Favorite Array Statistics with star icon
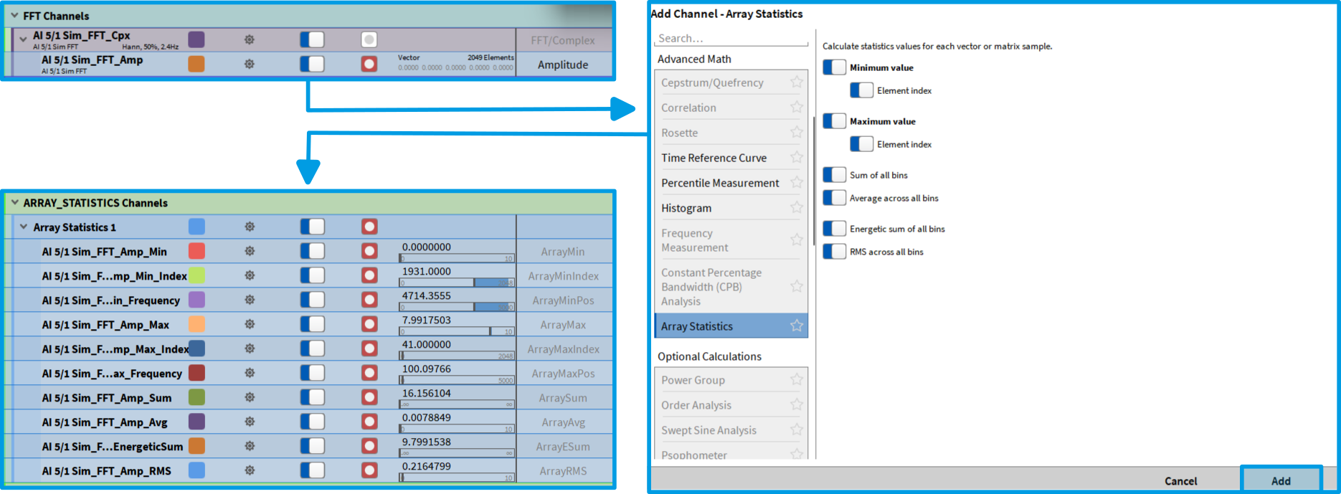The image size is (1341, 494). point(796,326)
